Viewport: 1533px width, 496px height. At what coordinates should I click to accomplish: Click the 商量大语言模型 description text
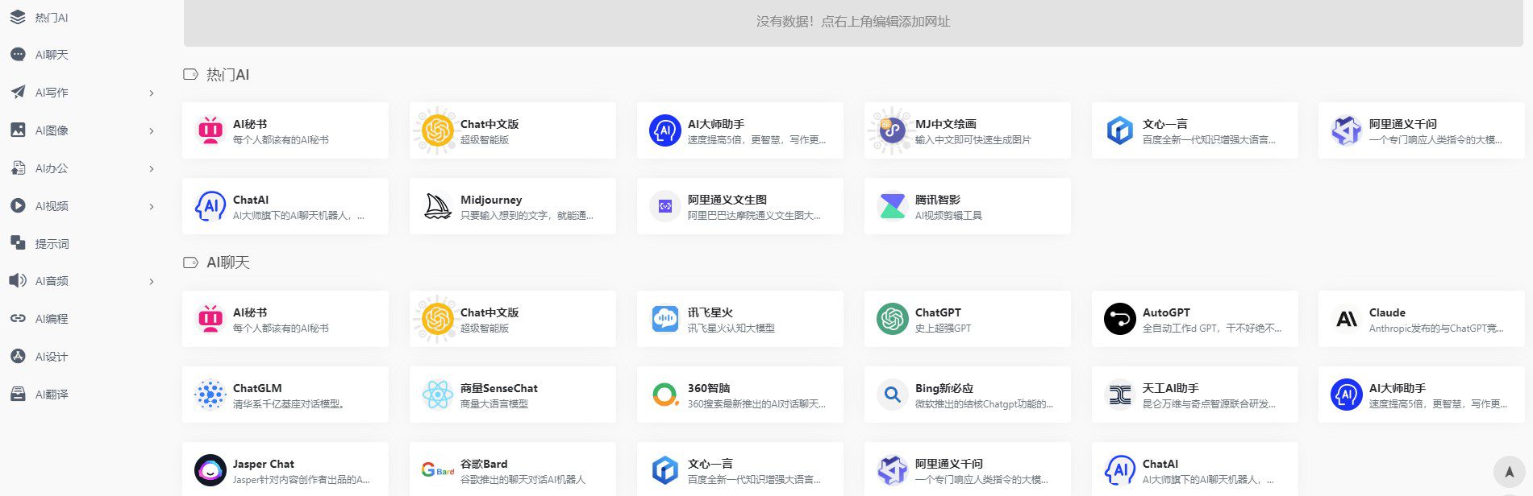pos(494,404)
